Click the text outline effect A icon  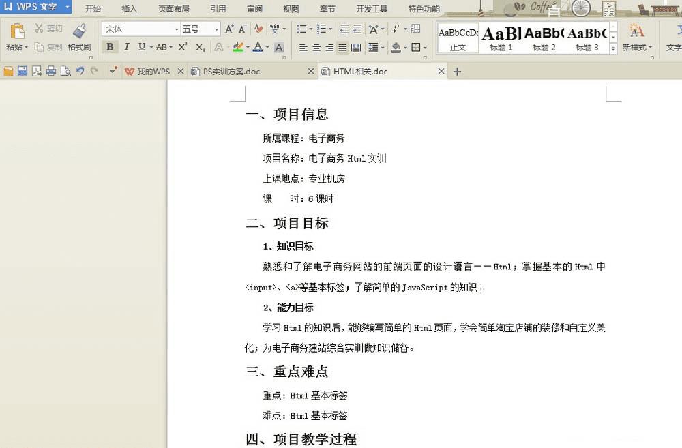219,47
